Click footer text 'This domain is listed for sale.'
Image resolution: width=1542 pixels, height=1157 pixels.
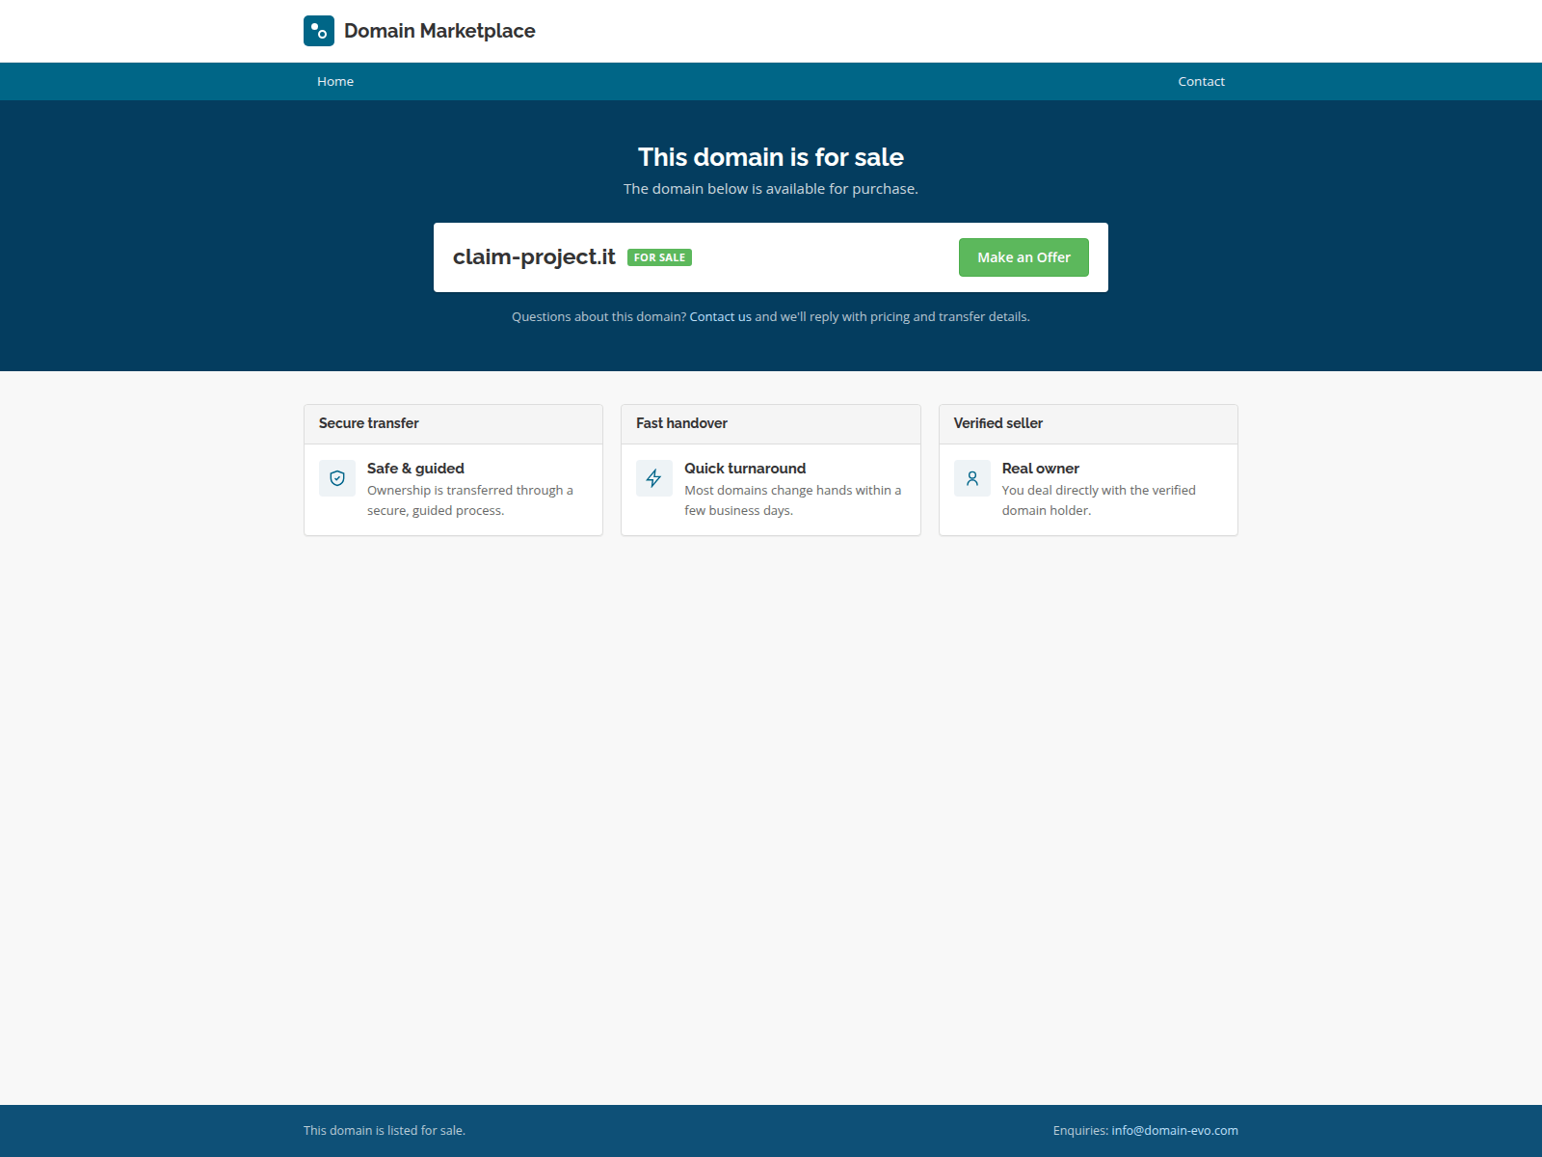[385, 1130]
